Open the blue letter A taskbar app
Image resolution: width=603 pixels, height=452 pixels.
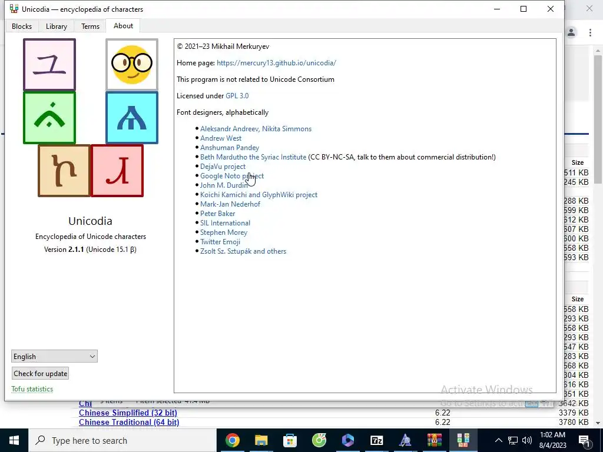pyautogui.click(x=405, y=440)
